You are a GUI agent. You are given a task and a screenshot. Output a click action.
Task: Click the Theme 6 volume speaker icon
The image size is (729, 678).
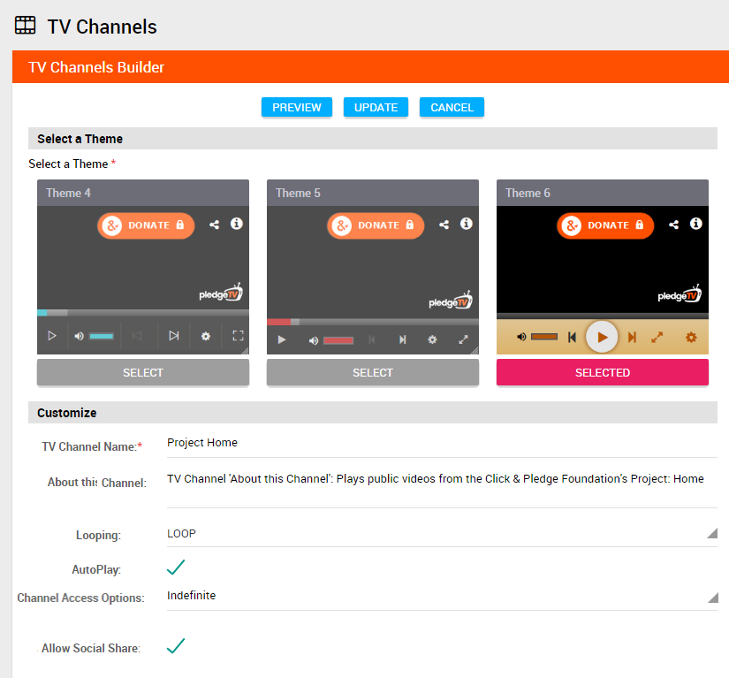[x=521, y=337]
